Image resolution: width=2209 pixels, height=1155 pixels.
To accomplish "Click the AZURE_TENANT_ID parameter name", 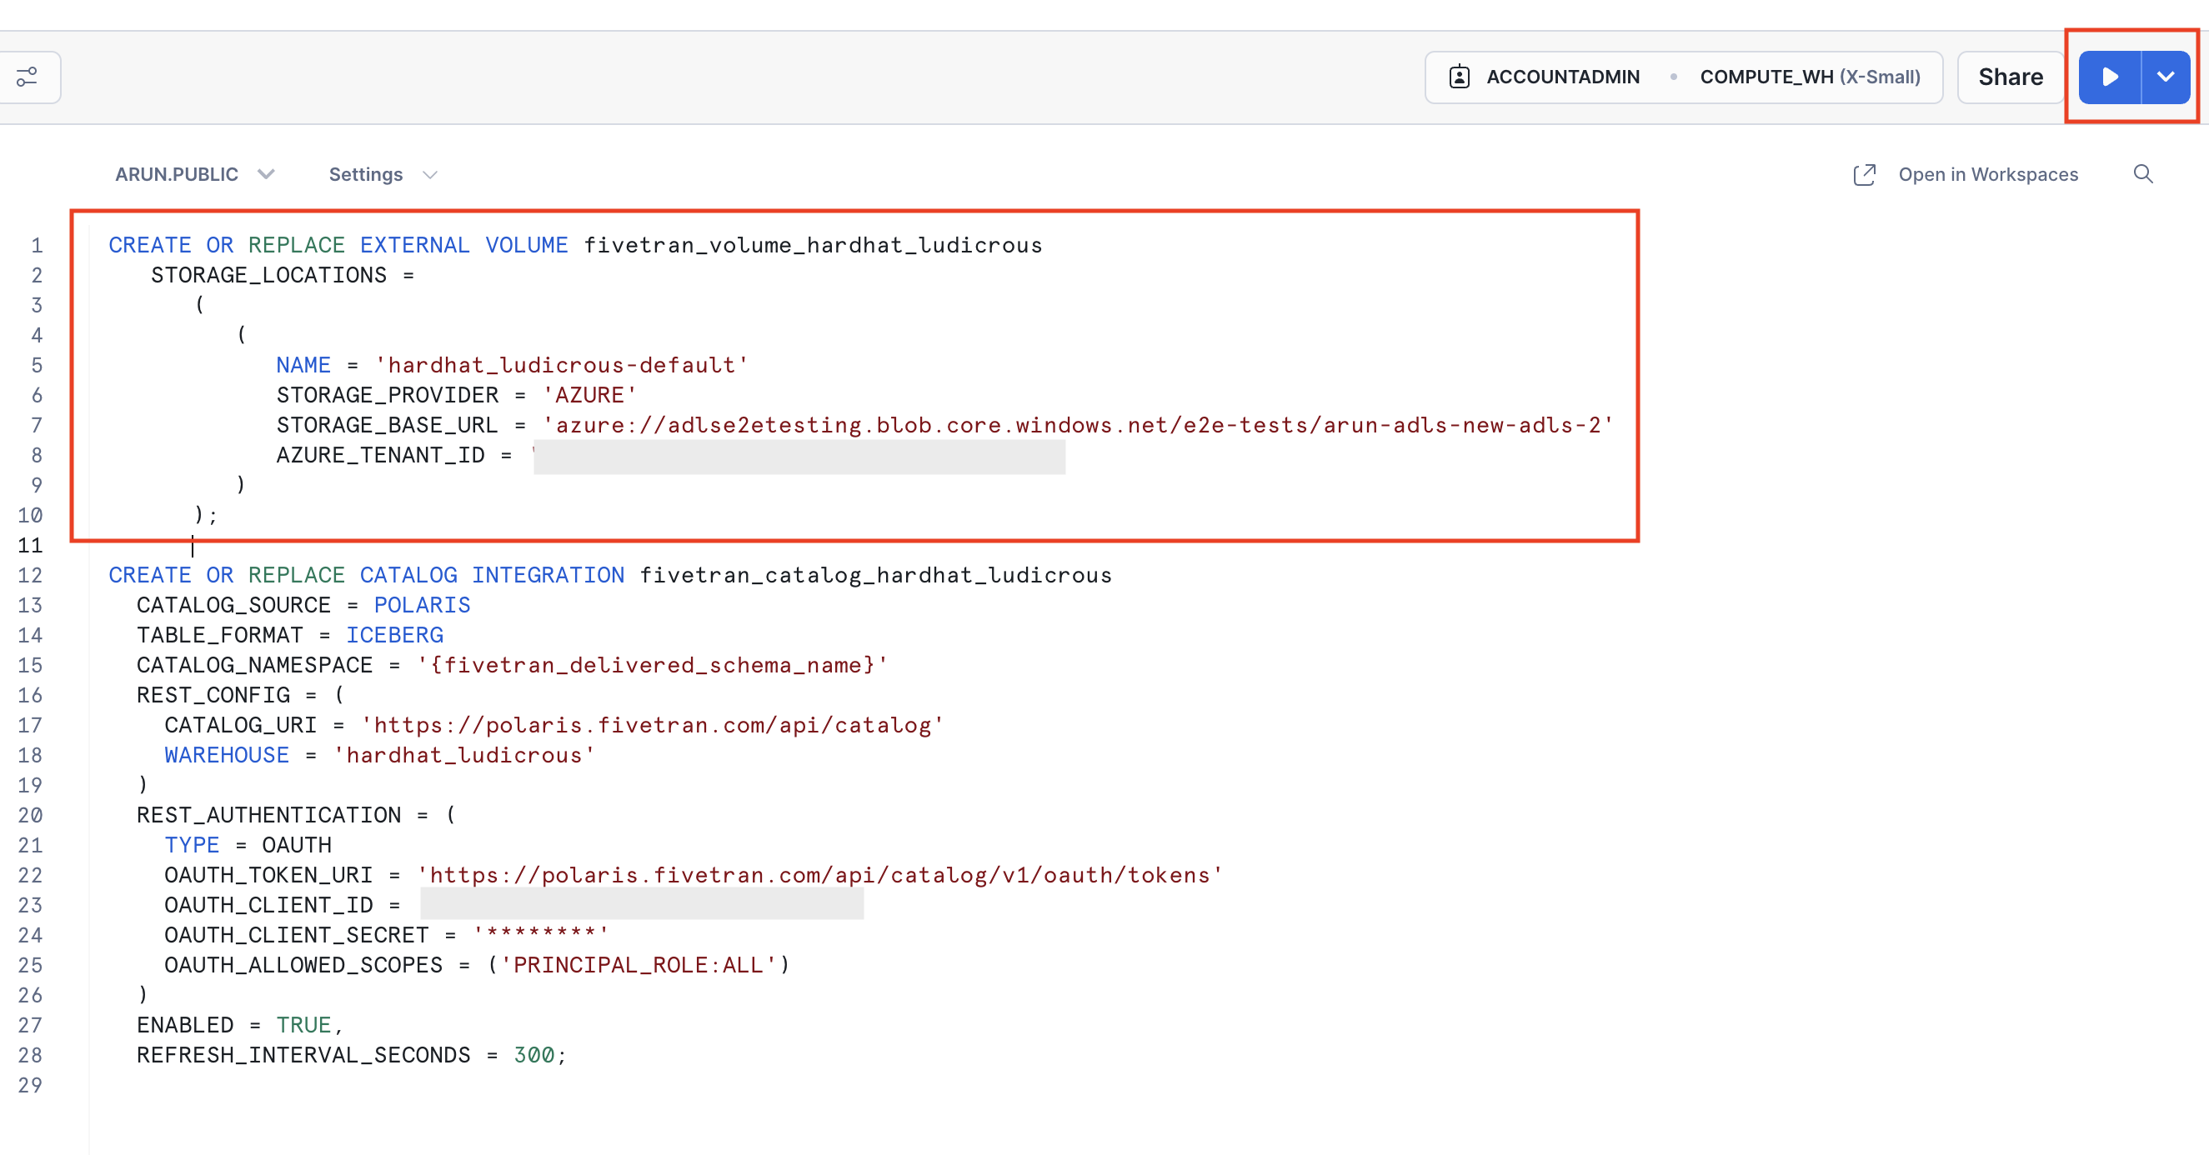I will coord(381,455).
